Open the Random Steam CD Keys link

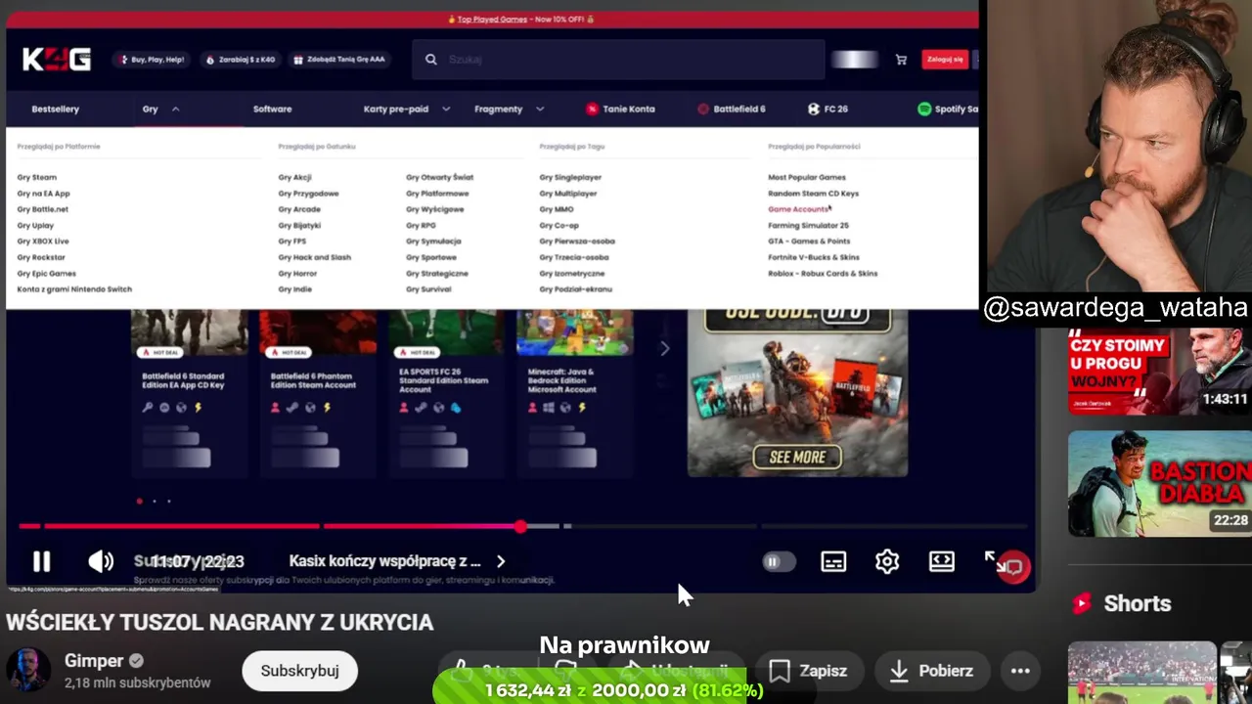[x=813, y=194]
